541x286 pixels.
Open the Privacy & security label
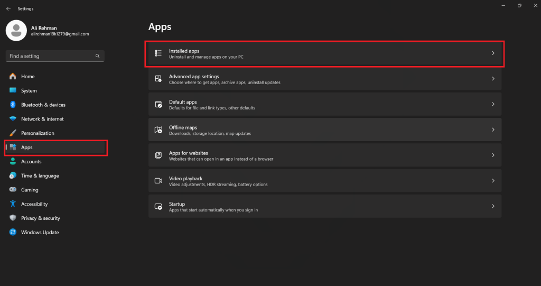[x=40, y=218]
